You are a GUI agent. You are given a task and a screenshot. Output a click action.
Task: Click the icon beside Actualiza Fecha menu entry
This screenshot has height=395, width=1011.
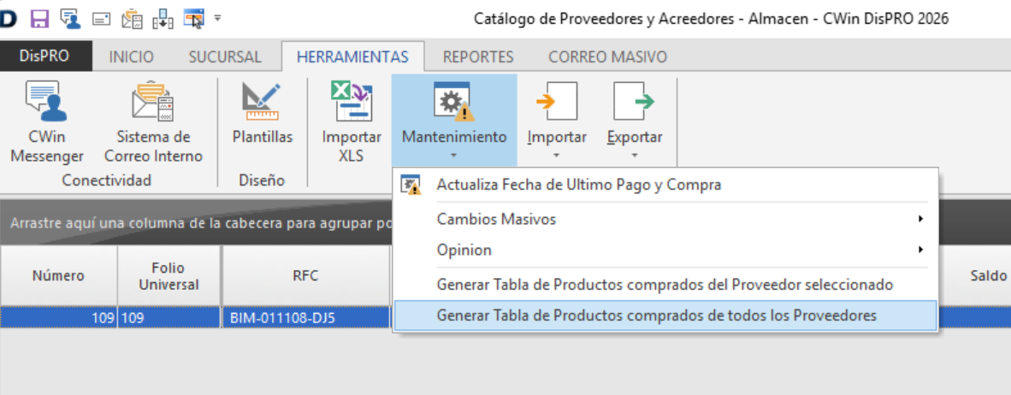[x=411, y=185]
